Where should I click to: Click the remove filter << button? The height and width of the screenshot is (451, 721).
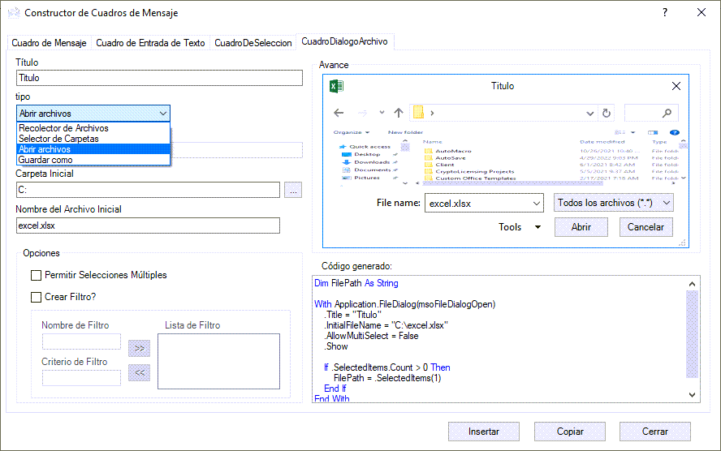(140, 372)
